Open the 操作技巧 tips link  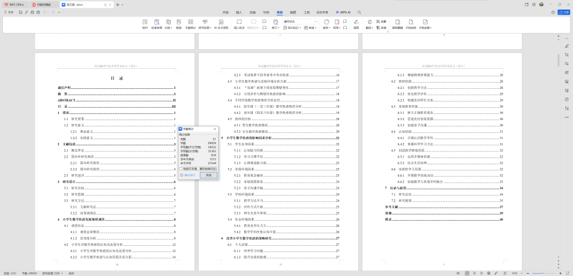click(x=187, y=175)
